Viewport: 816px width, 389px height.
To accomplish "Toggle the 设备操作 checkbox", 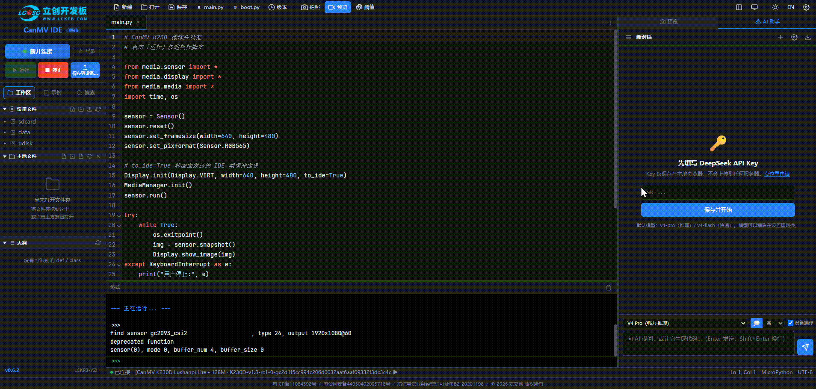I will pos(790,323).
